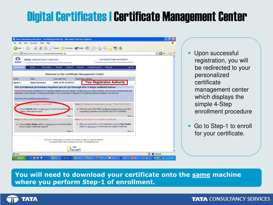Click the Forward arrow icon
This screenshot has height=205, width=273.
pyautogui.click(x=28, y=48)
